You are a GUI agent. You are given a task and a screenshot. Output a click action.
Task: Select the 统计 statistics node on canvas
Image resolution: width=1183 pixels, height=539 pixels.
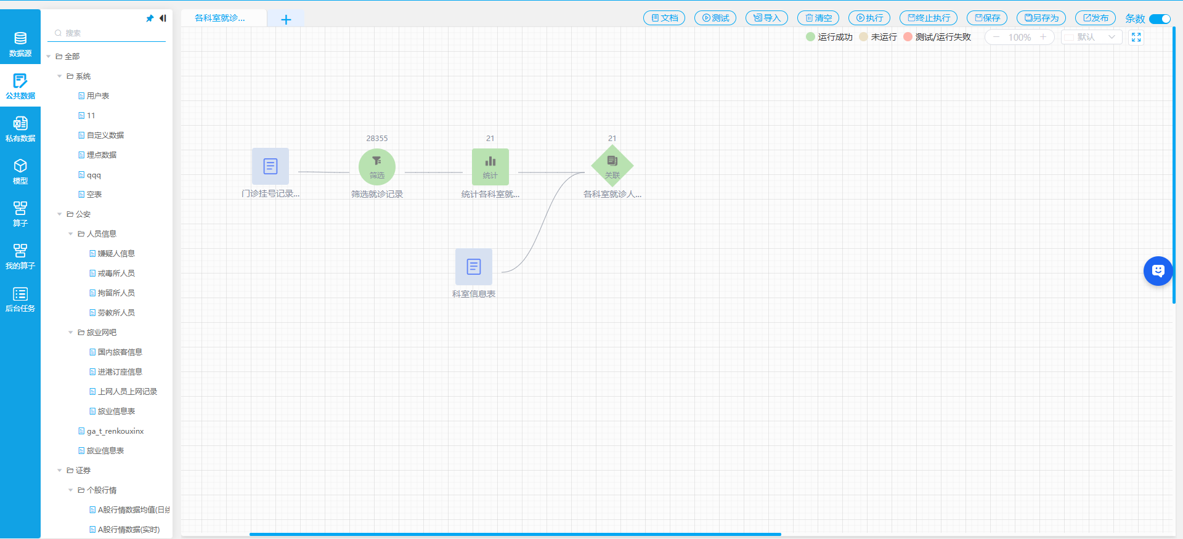coord(490,167)
